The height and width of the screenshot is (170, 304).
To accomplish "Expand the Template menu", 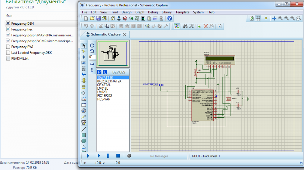I will (182, 12).
